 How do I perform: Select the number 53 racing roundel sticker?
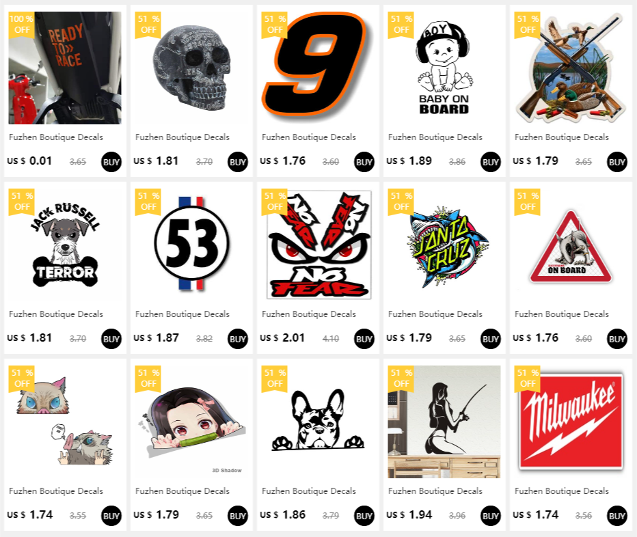(191, 245)
